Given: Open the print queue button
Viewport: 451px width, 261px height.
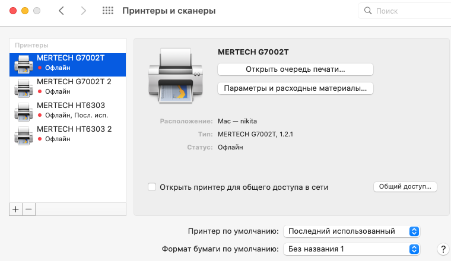Looking at the screenshot, I should click(x=296, y=69).
